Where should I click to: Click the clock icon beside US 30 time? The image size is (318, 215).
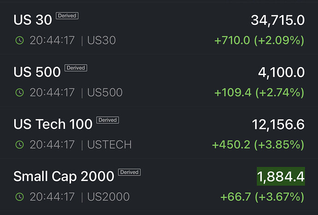(x=19, y=41)
